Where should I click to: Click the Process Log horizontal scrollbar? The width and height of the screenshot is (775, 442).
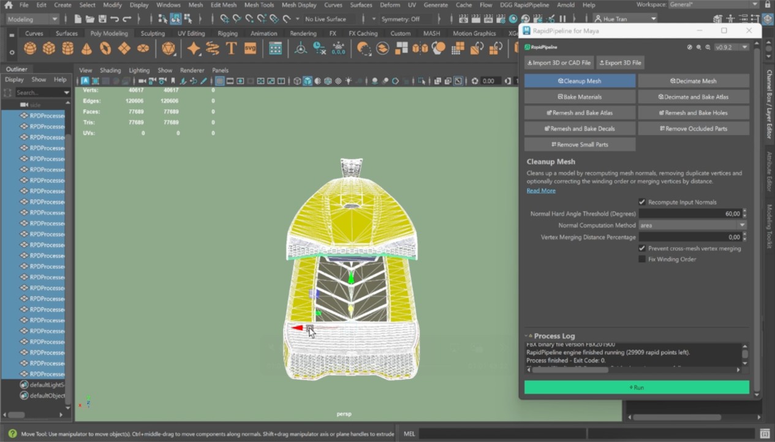[x=570, y=370]
